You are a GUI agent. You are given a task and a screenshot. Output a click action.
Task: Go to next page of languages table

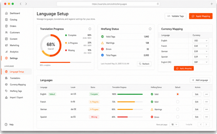[206, 125]
